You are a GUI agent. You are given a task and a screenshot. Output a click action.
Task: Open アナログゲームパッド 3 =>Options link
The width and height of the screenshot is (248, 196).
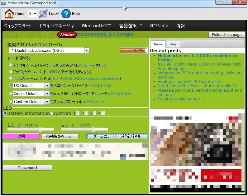tap(100, 85)
